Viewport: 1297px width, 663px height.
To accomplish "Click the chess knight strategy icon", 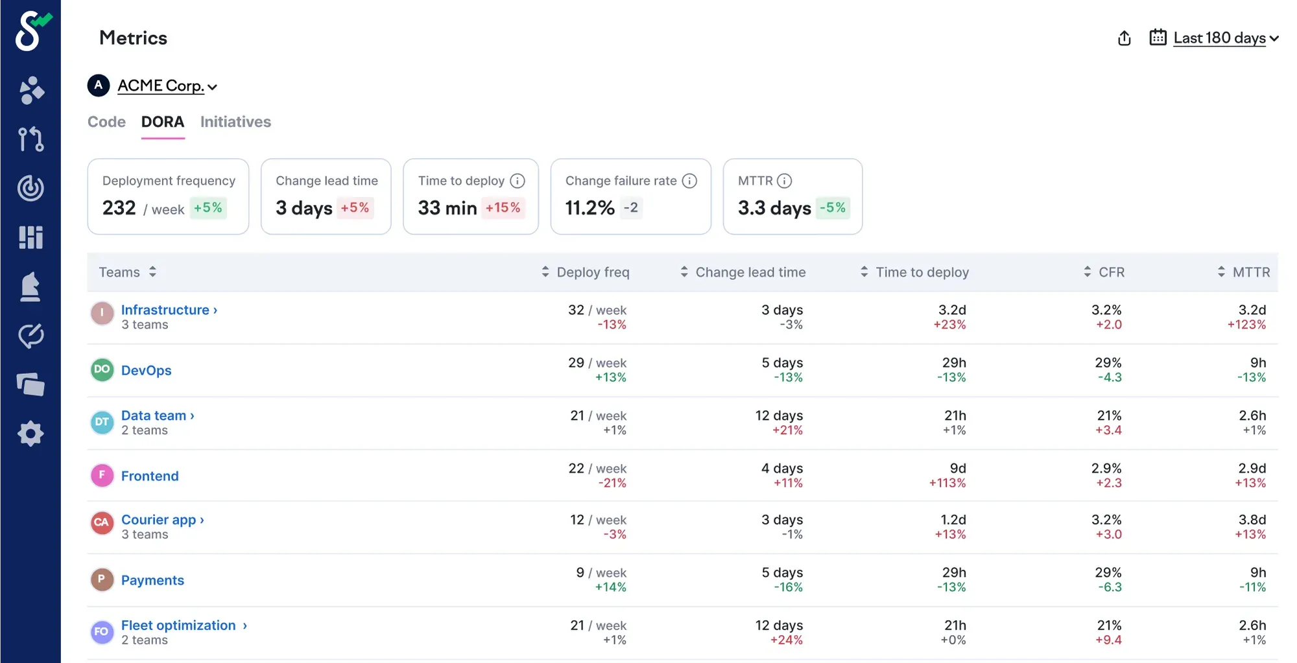I will pos(30,286).
